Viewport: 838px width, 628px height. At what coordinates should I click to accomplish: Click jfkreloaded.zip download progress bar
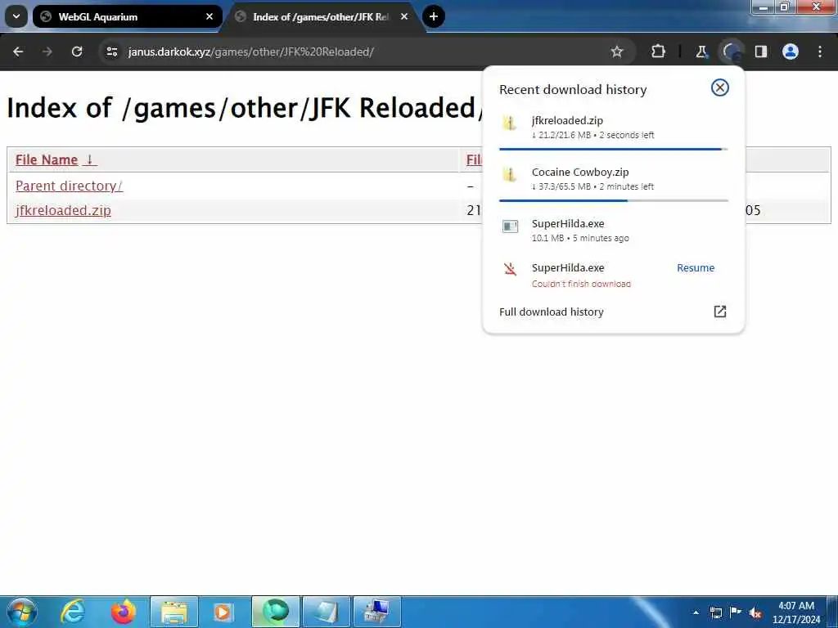tap(613, 149)
